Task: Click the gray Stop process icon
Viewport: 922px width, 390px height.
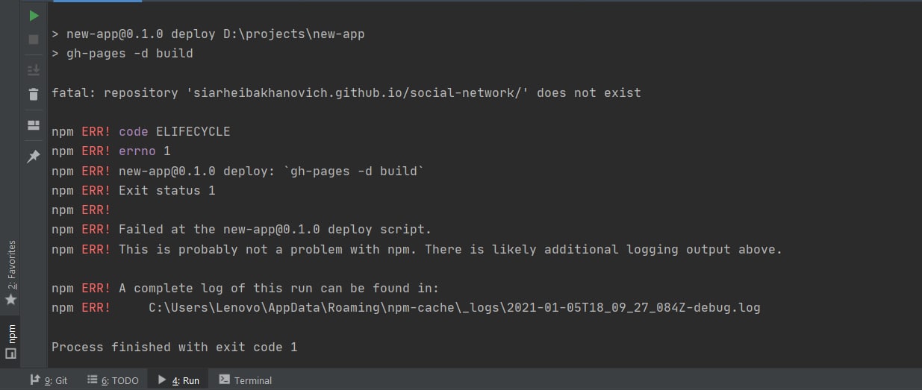Action: coord(34,40)
